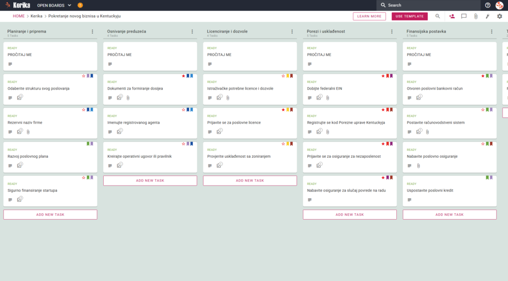The width and height of the screenshot is (508, 281).
Task: Open details icon on Nabavite osiguranje za slučaj povrede
Action: pyautogui.click(x=310, y=200)
